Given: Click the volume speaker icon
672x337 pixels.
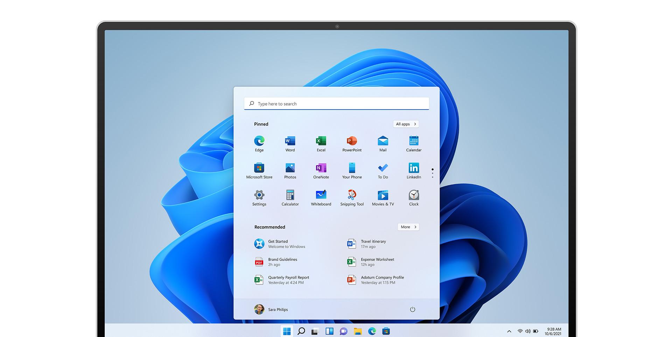Looking at the screenshot, I should [x=528, y=331].
